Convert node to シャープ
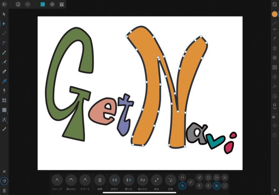This screenshot has height=195, width=279. click(57, 180)
